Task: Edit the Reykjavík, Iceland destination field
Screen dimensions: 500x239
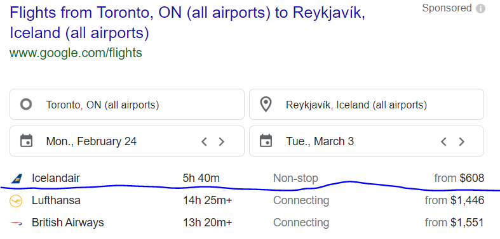Action: pyautogui.click(x=367, y=105)
